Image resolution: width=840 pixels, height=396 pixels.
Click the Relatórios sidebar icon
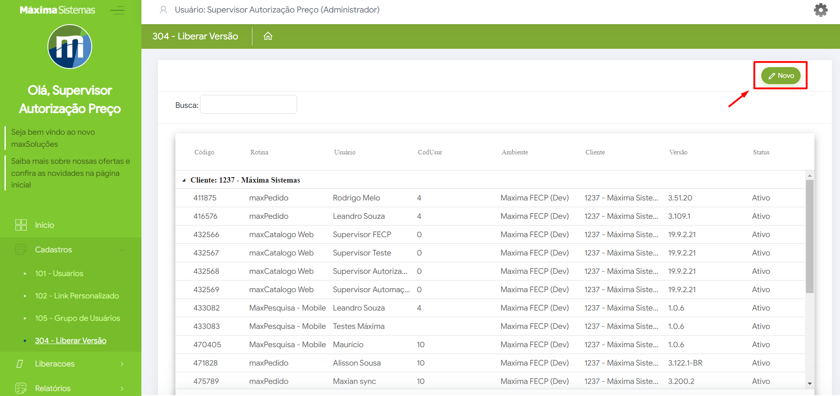point(21,388)
